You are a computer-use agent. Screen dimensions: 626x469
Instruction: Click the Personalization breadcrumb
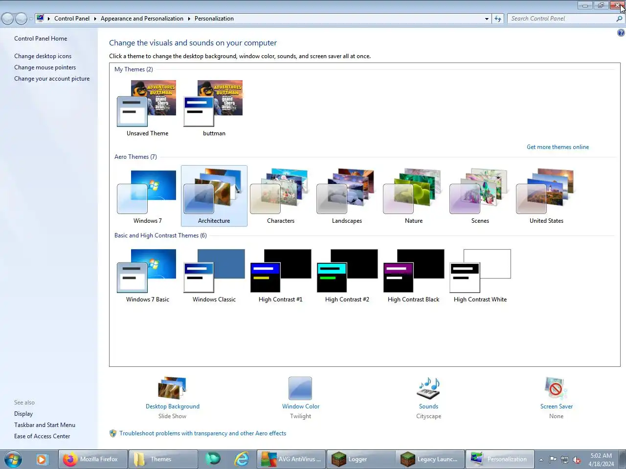pos(214,19)
